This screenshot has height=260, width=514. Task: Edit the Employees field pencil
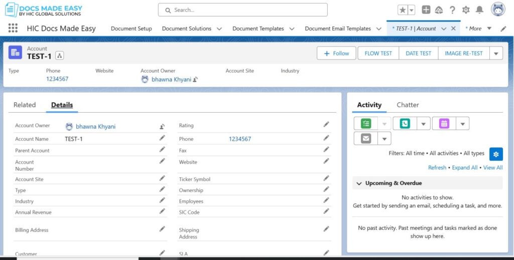(326, 200)
